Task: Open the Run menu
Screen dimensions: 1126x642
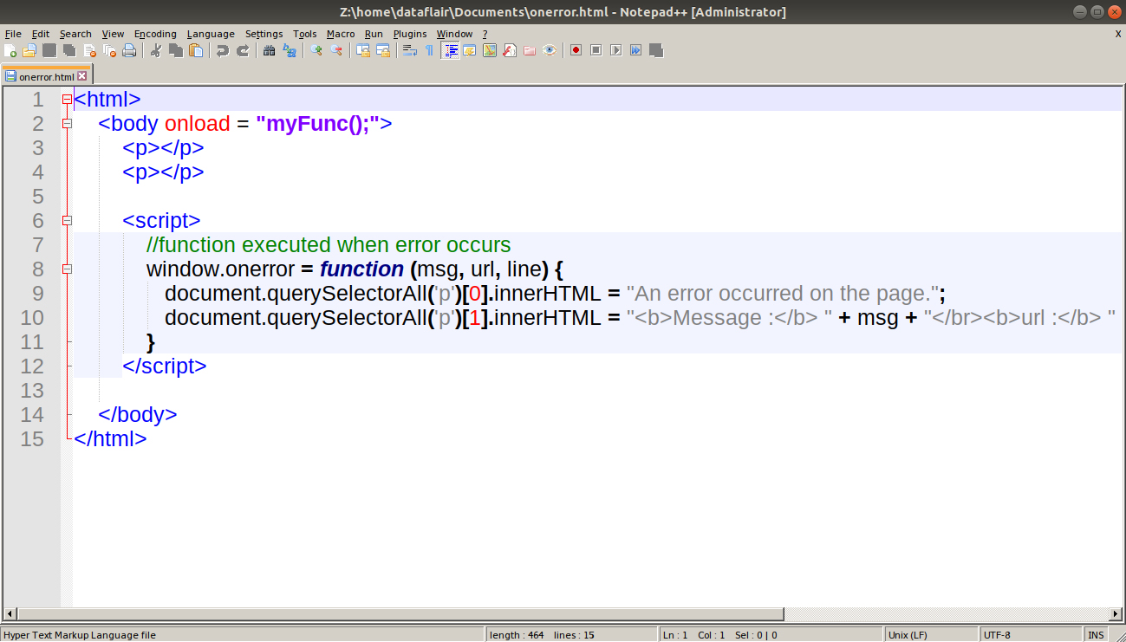Action: tap(374, 34)
